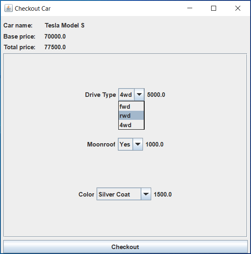Click the Silver Coat color combo box

pos(124,194)
